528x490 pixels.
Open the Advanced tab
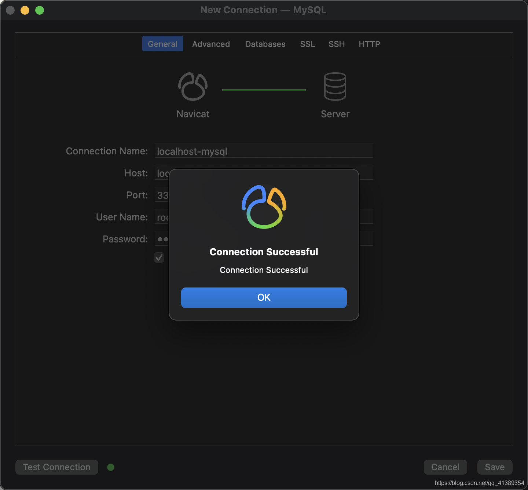211,44
